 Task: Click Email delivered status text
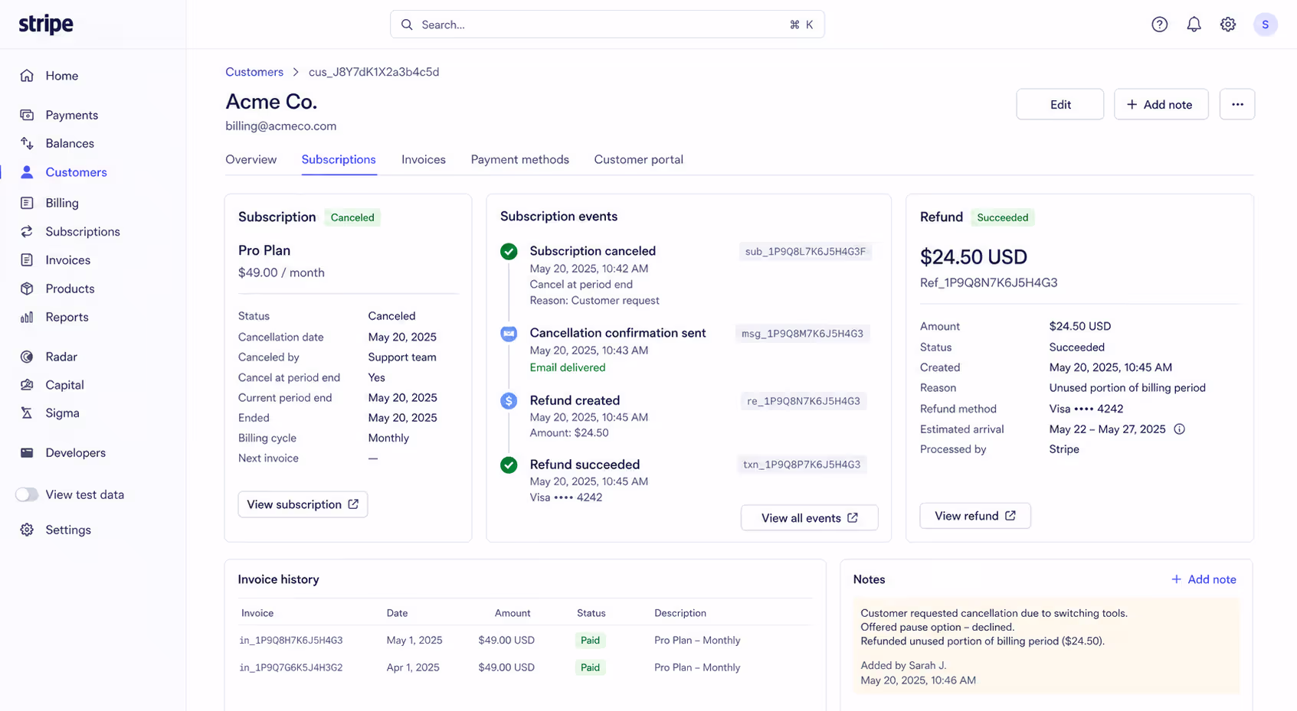click(568, 367)
